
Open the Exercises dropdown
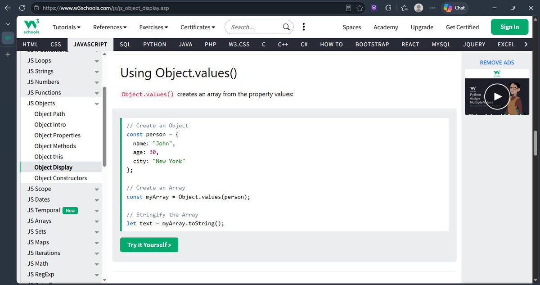pos(153,27)
